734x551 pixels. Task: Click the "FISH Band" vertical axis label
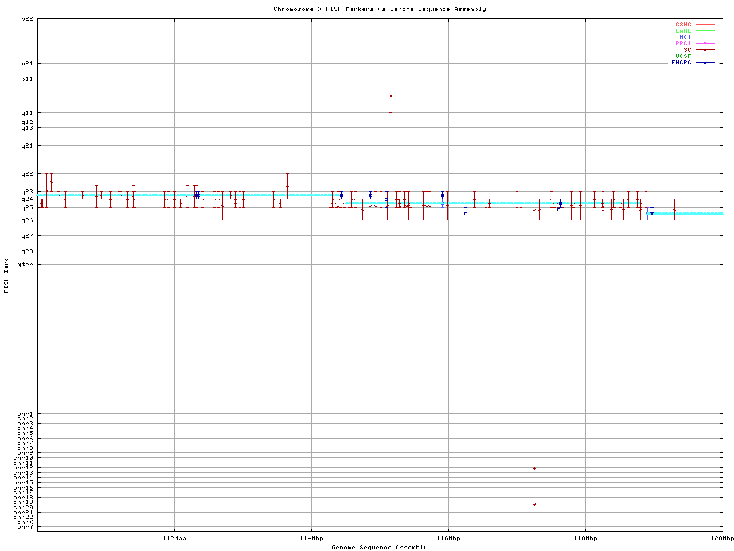pos(6,275)
